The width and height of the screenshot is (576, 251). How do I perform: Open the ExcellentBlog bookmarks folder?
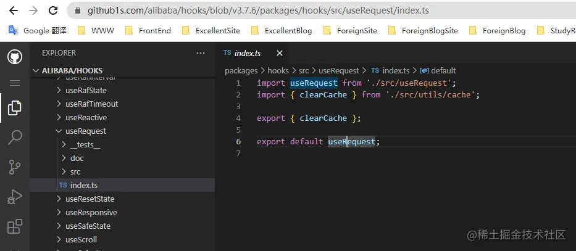[282, 30]
